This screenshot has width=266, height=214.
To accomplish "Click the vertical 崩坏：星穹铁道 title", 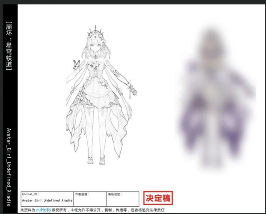I will point(9,46).
